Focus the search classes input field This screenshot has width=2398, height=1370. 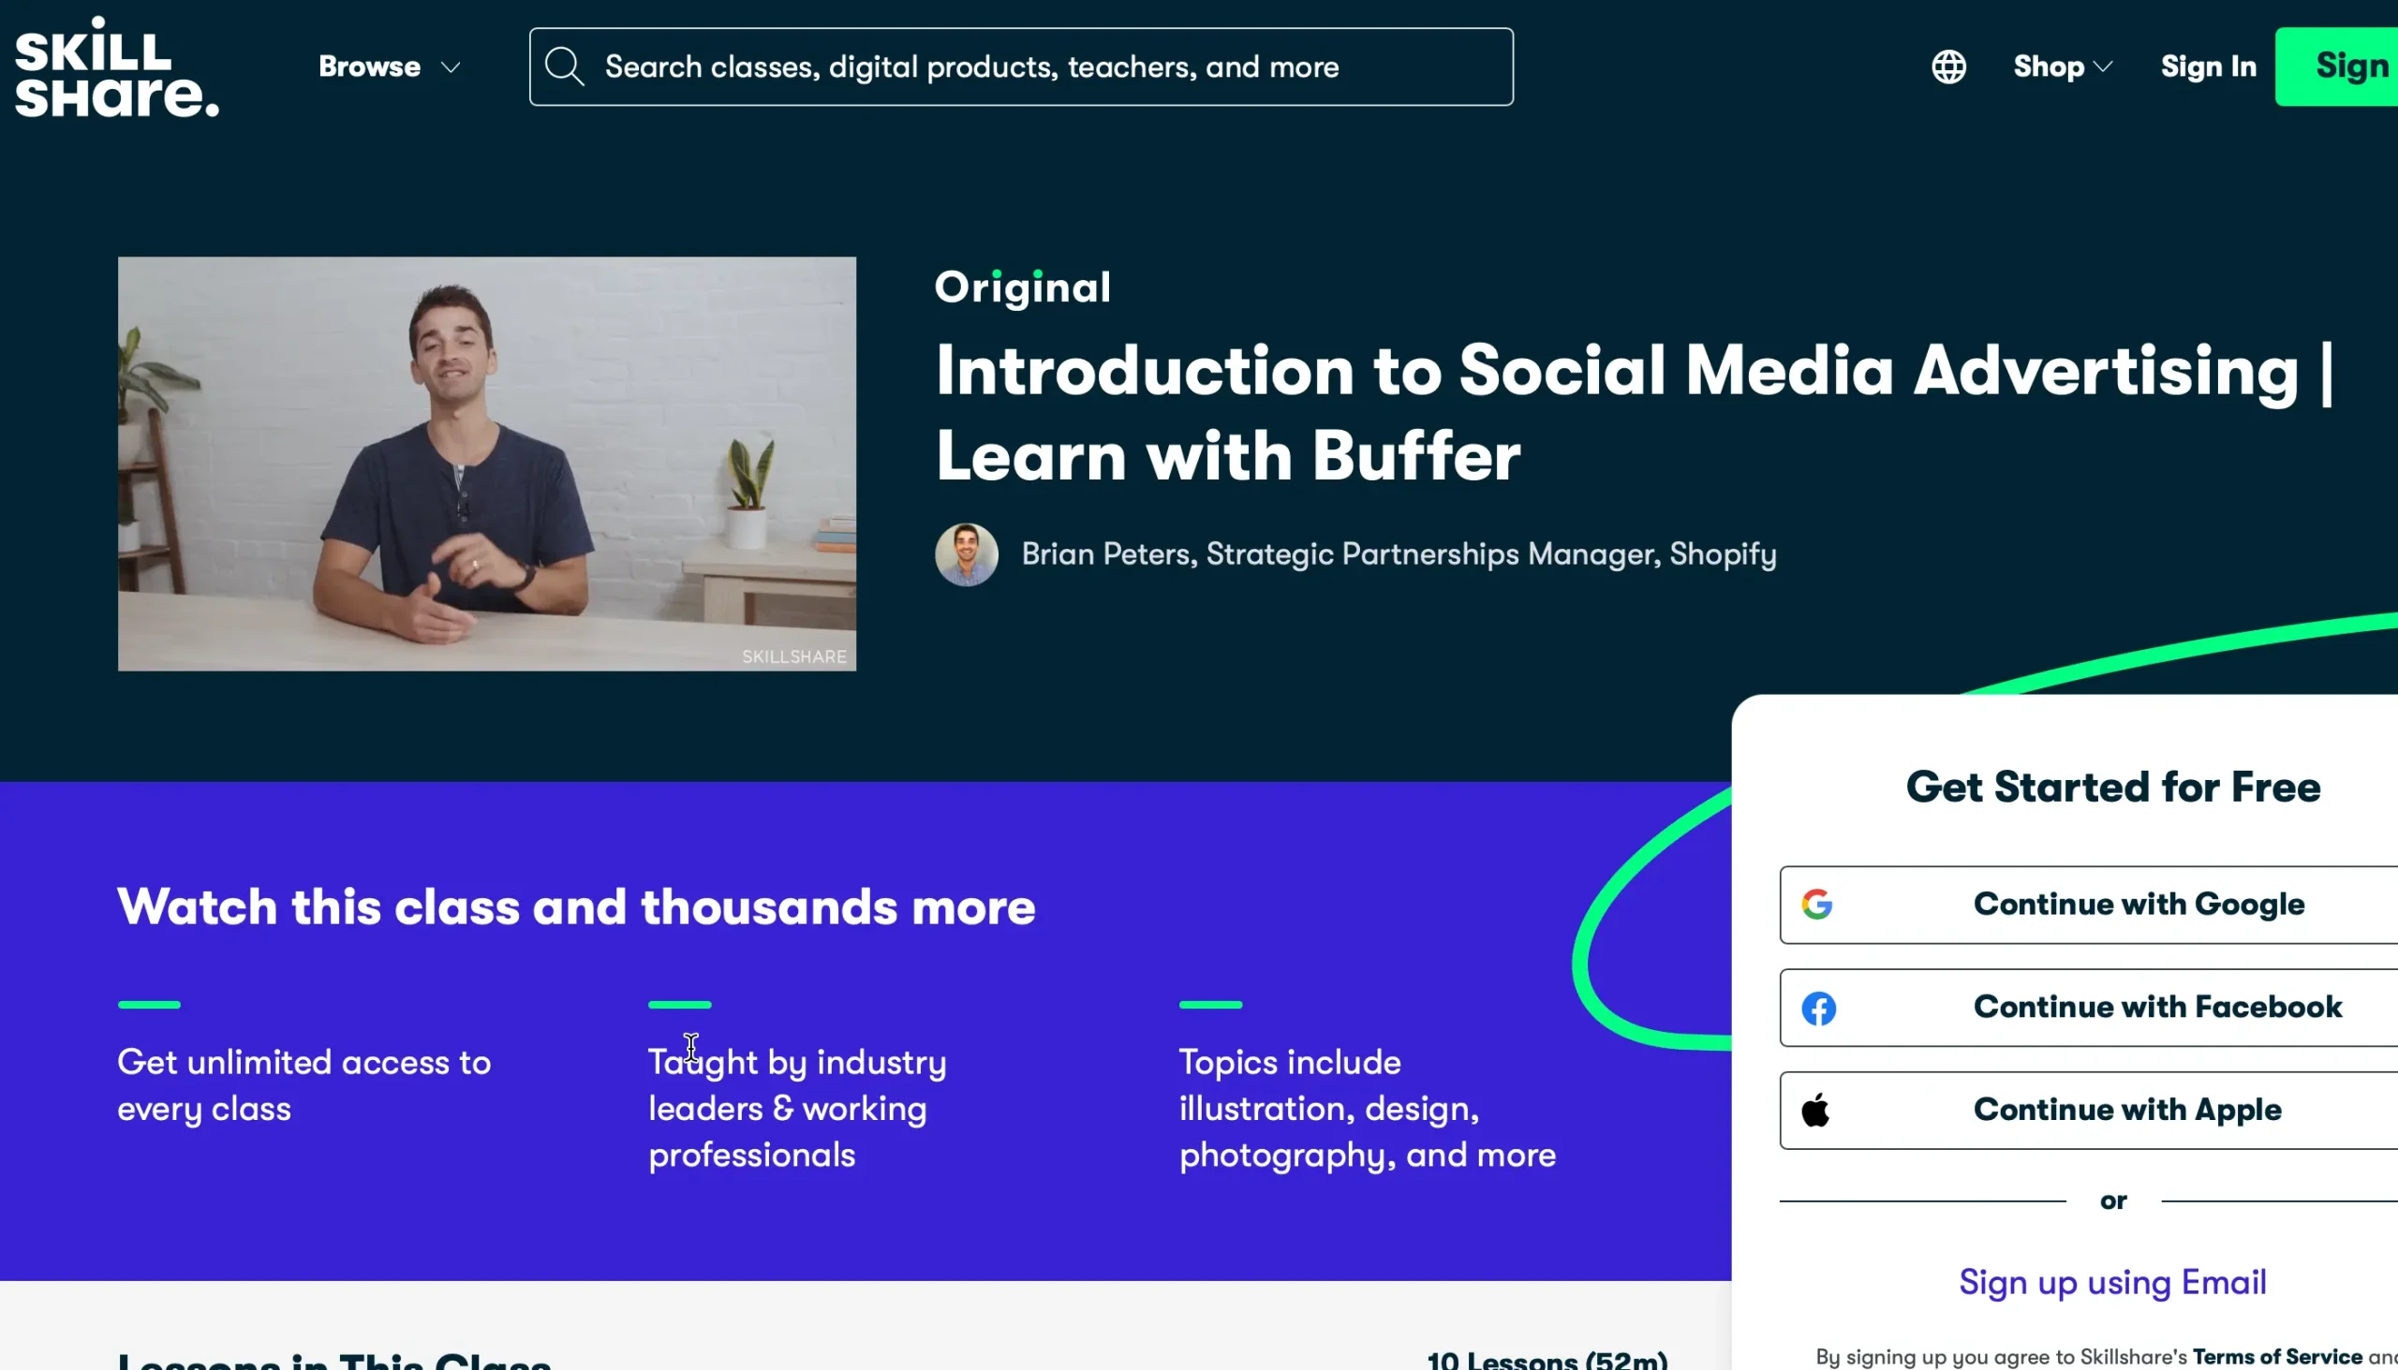coord(1035,66)
